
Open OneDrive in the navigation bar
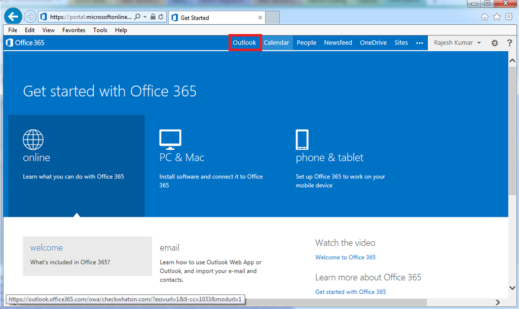pos(374,42)
